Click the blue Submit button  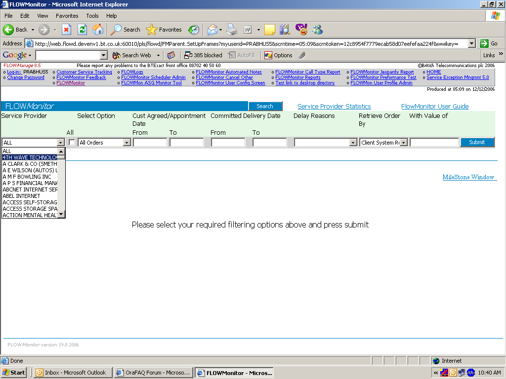477,142
